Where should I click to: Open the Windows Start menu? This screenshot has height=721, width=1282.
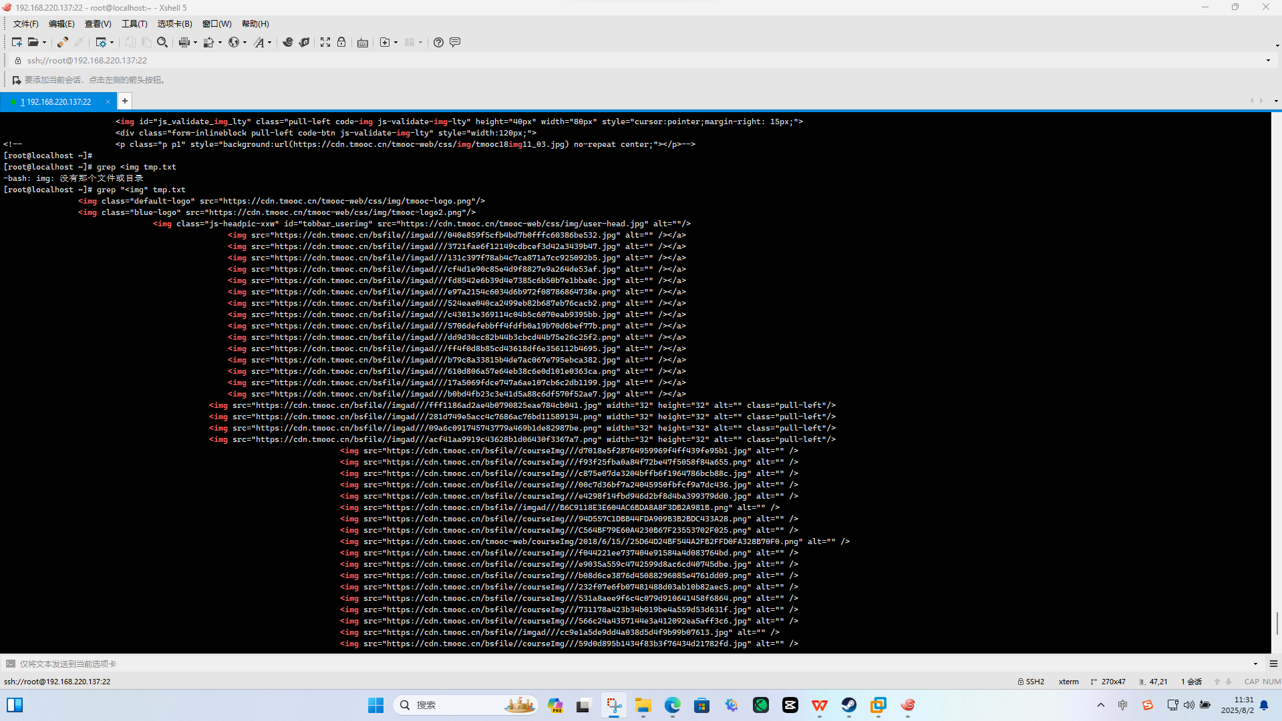coord(376,705)
